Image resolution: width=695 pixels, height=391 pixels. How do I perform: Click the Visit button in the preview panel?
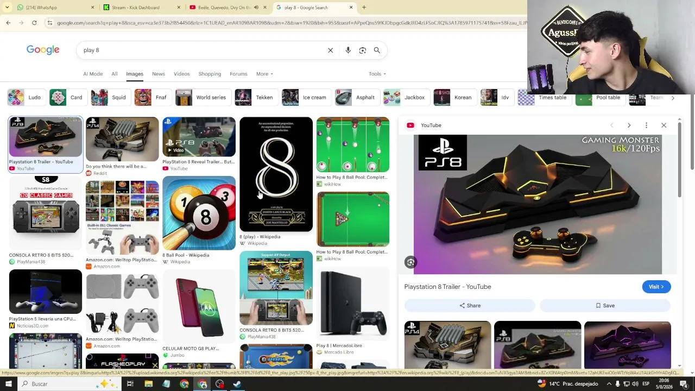pos(656,287)
